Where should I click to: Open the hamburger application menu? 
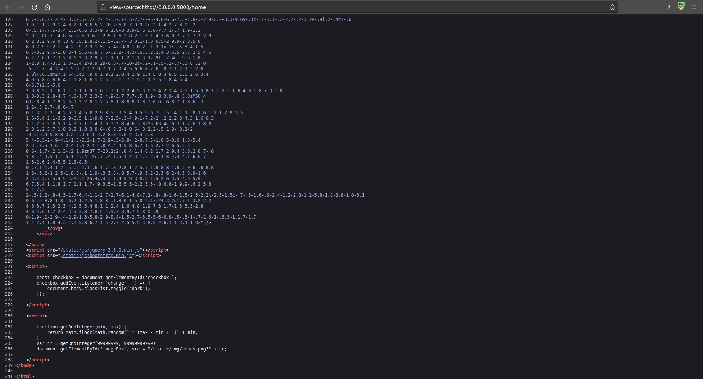pyautogui.click(x=694, y=7)
